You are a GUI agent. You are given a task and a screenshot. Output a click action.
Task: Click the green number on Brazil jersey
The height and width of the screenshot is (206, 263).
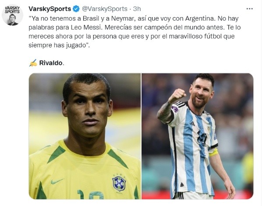pyautogui.click(x=91, y=195)
